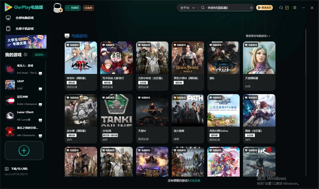Click the 电脑游戏 badge on Black Desert card
The width and height of the screenshot is (319, 189).
(x=180, y=45)
